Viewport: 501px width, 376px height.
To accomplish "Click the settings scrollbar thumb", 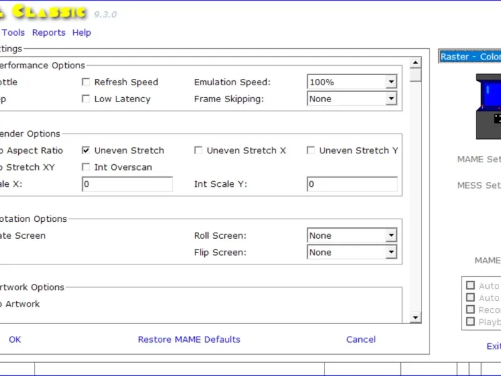I will 415,75.
